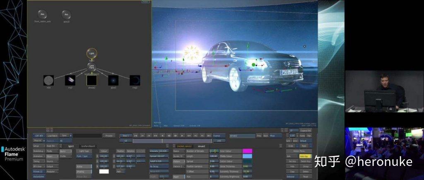Toggle the Auto Key button
The width and height of the screenshot is (424, 180).
coord(305,156)
